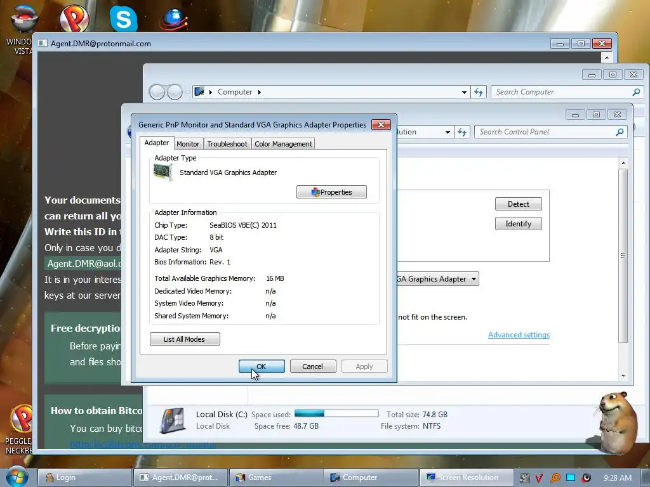This screenshot has width=650, height=487.
Task: Click Forward button in Computer window
Action: pos(175,92)
